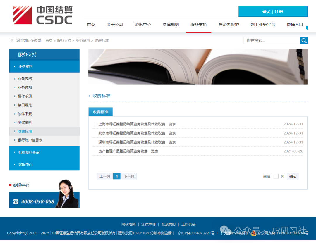The width and height of the screenshot is (316, 243).
Task: Click the 收费标准 section heading
Action: tap(101, 96)
